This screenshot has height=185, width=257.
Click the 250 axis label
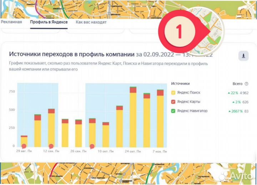[12, 128]
